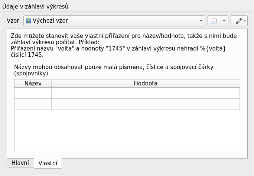Select the second row Název cell
254x176 pixels.
click(x=33, y=104)
